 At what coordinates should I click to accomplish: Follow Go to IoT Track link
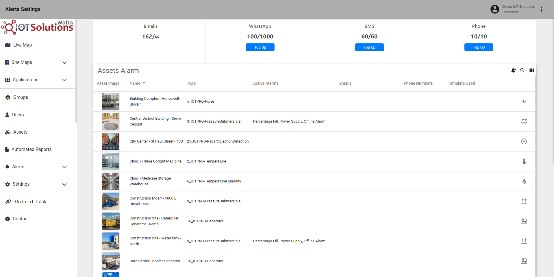(31, 202)
